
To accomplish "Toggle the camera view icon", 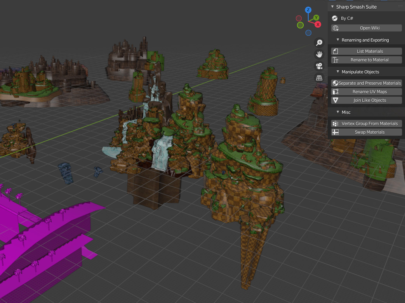I will click(x=319, y=66).
